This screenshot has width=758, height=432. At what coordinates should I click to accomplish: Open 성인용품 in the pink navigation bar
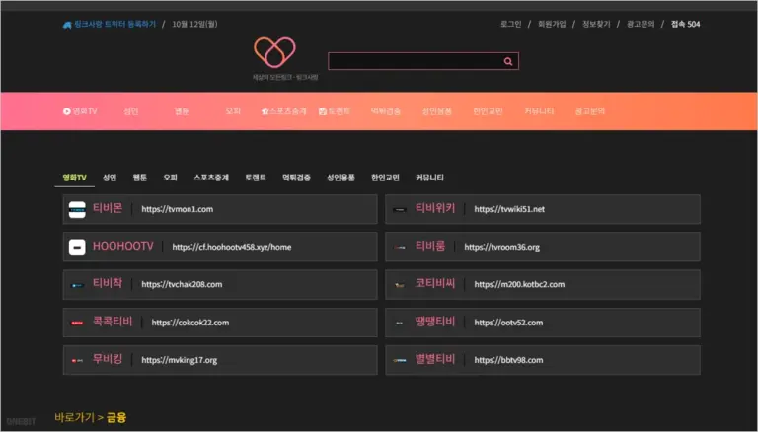[x=436, y=111]
